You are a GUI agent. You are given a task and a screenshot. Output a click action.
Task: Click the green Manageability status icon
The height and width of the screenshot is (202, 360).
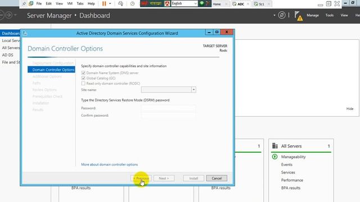274,157
